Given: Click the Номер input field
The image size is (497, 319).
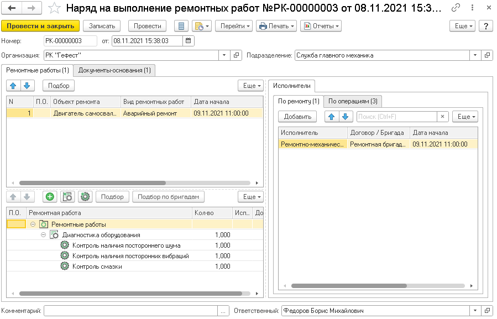Looking at the screenshot, I should (x=70, y=40).
